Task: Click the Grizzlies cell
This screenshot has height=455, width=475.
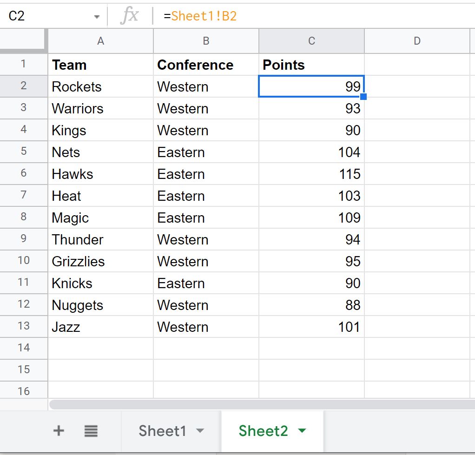Action: [100, 261]
